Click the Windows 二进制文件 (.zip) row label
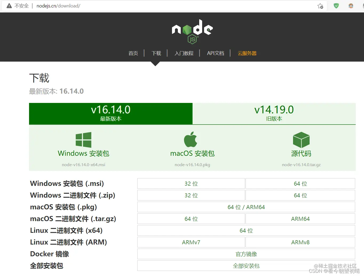Viewport: 364px width, 276px height. 73,195
